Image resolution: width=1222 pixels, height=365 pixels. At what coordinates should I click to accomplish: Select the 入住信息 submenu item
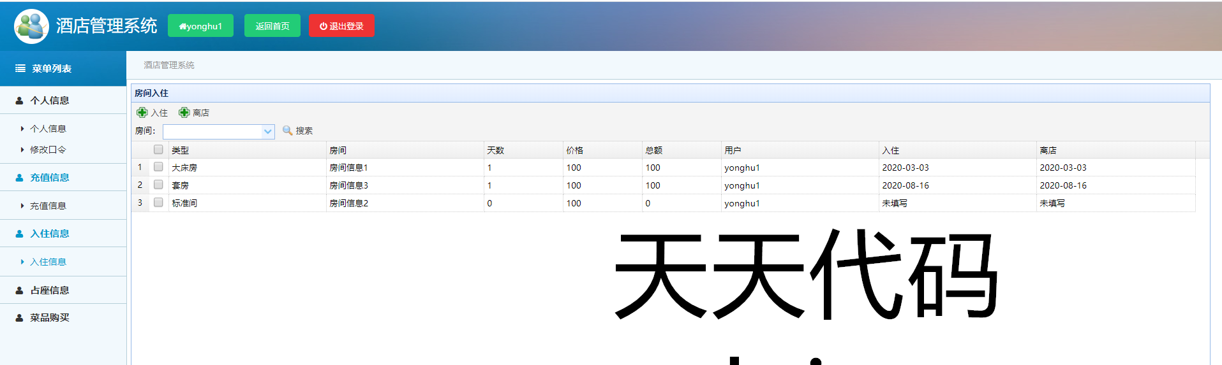point(48,262)
